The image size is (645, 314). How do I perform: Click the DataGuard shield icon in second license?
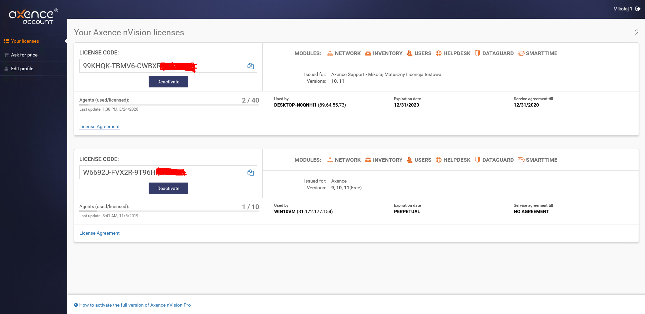(x=477, y=160)
